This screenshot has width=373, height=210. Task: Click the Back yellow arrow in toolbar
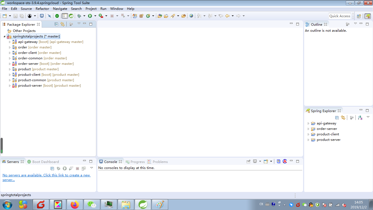[227, 16]
